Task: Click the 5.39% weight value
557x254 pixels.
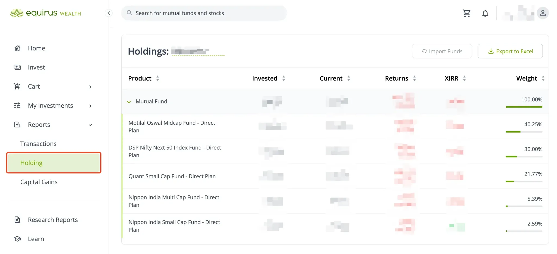Action: tap(535, 199)
